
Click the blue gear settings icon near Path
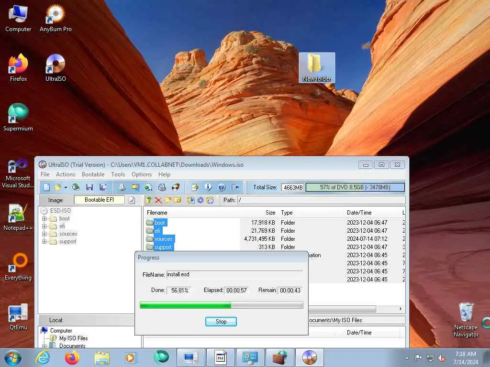click(x=200, y=200)
